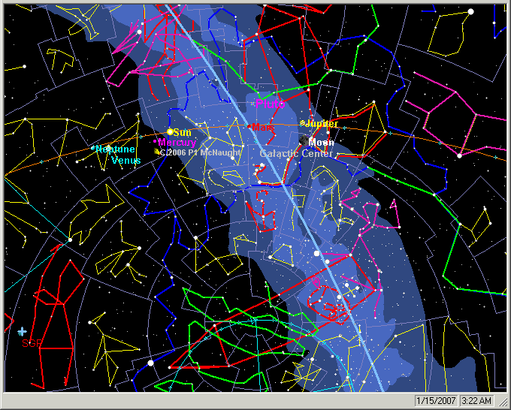This screenshot has height=410, width=511.
Task: Click the 3:22 AM time field
Action: tap(475, 401)
